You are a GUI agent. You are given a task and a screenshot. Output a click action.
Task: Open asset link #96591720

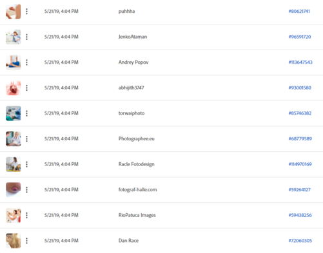(300, 37)
